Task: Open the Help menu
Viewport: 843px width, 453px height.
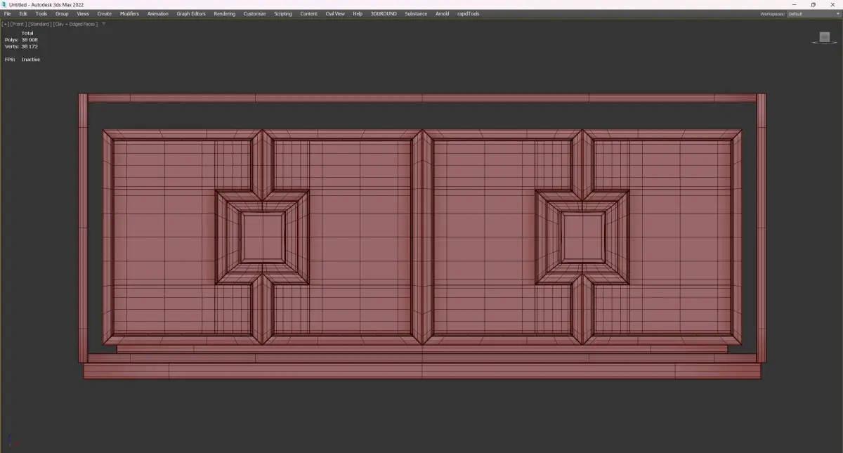Action: point(358,13)
